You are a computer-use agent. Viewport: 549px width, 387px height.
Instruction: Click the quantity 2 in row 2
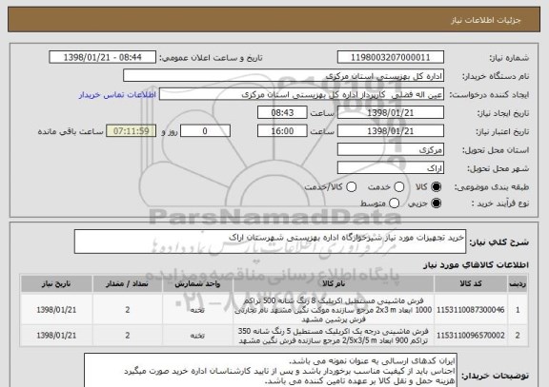click(128, 336)
